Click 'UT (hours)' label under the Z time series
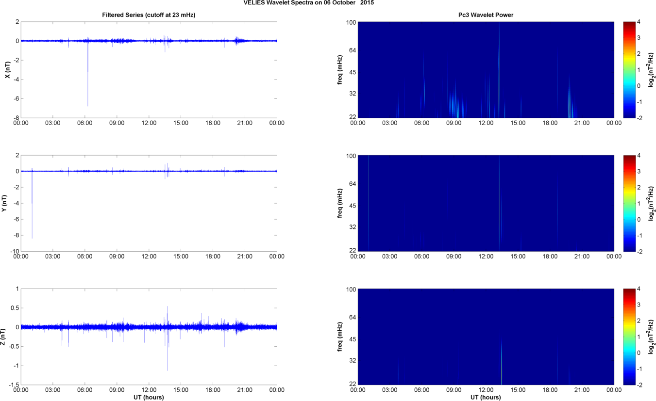 (x=149, y=397)
